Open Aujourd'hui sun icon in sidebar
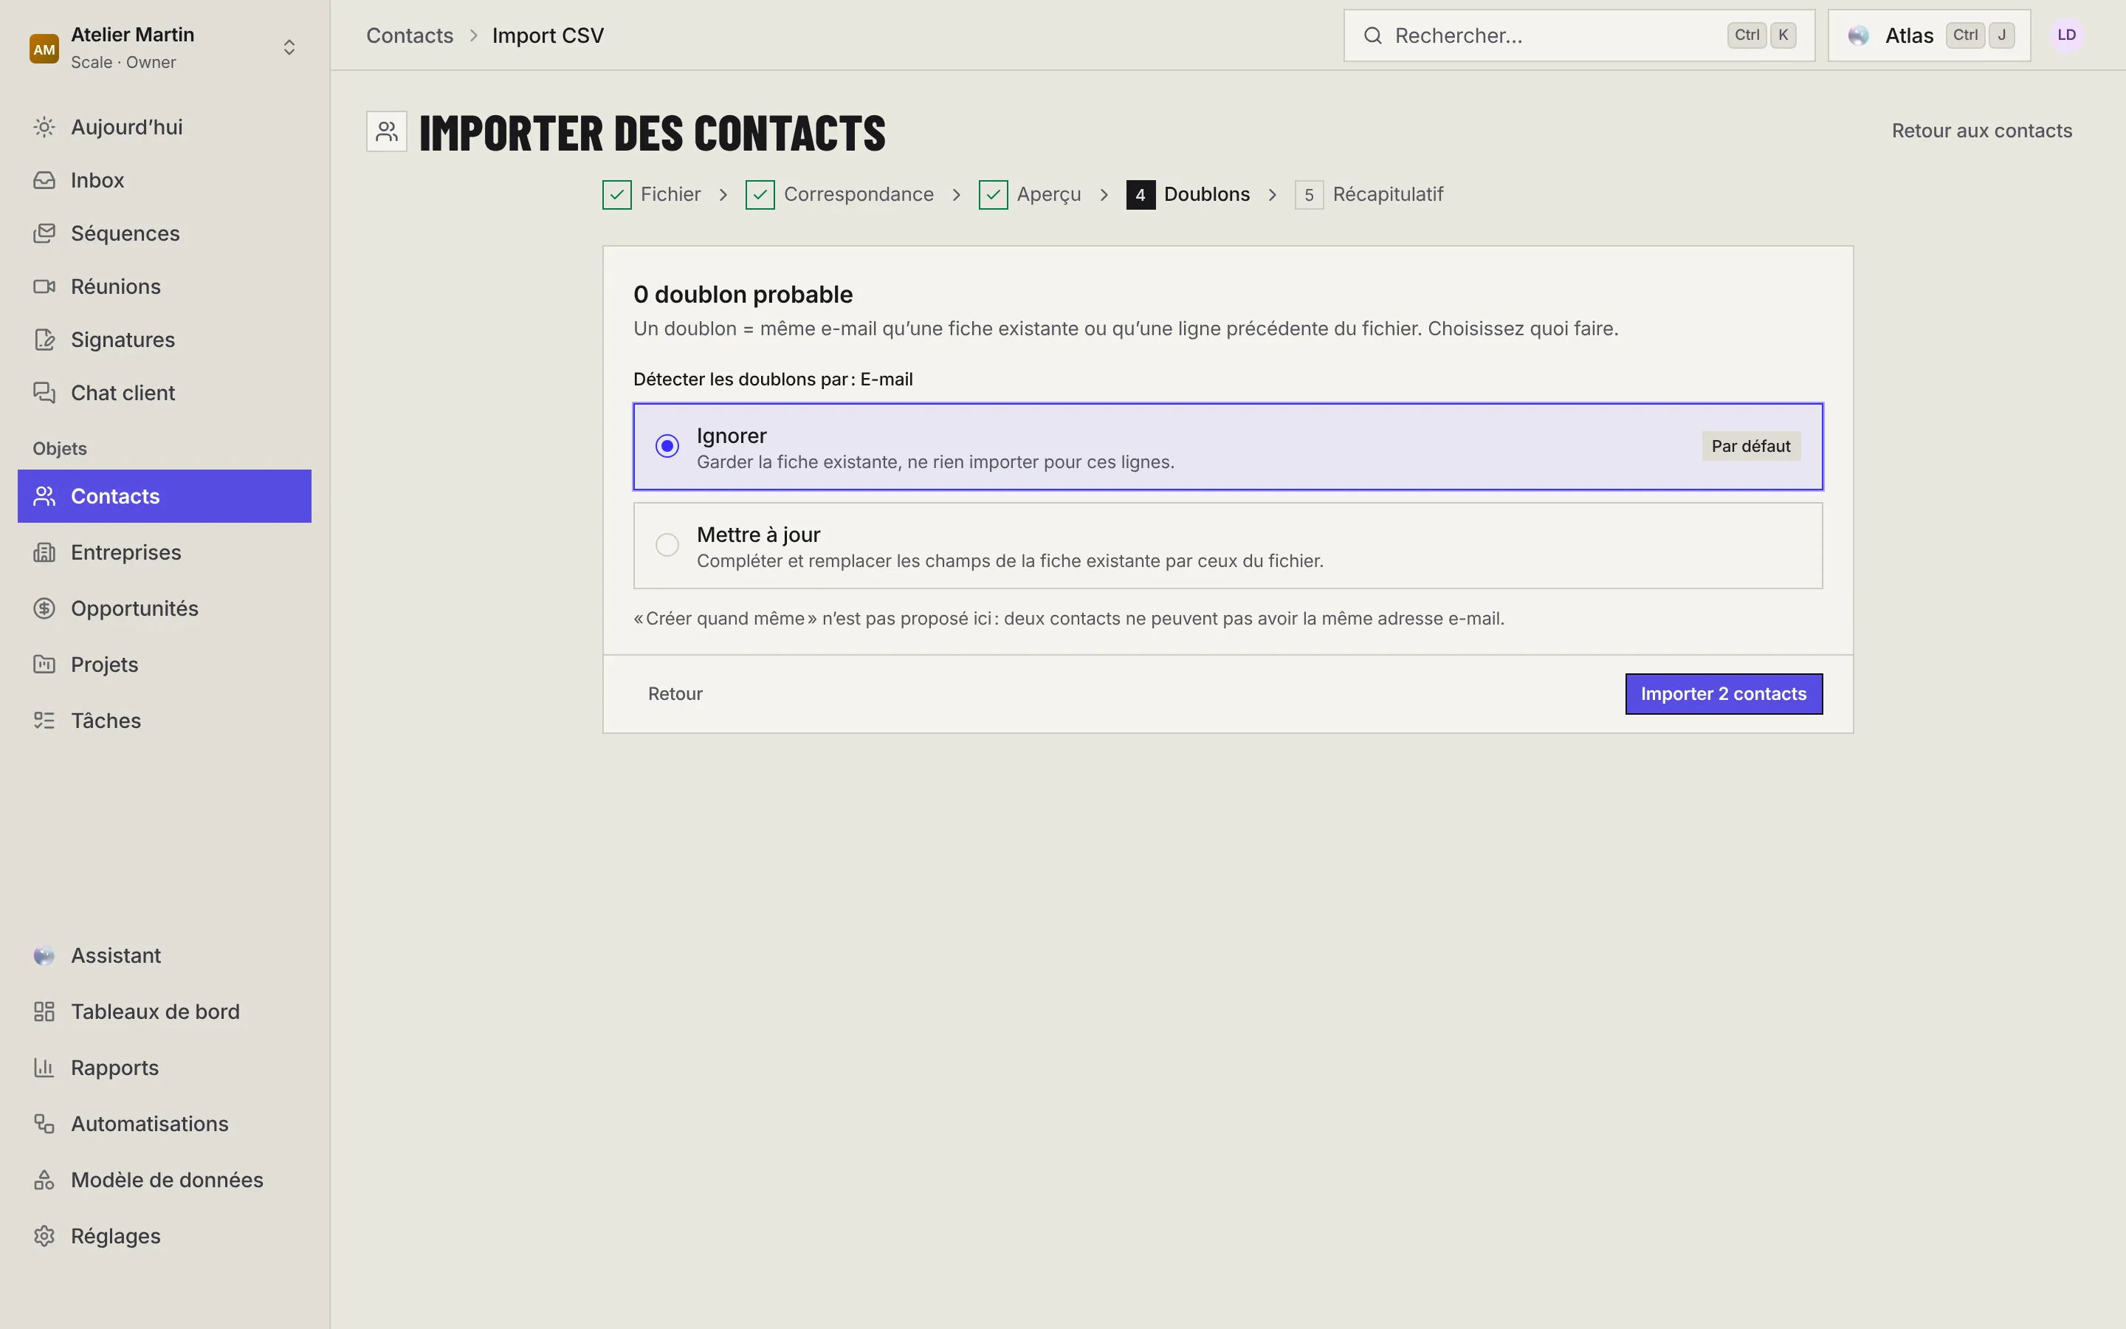Viewport: 2126px width, 1329px height. [44, 128]
